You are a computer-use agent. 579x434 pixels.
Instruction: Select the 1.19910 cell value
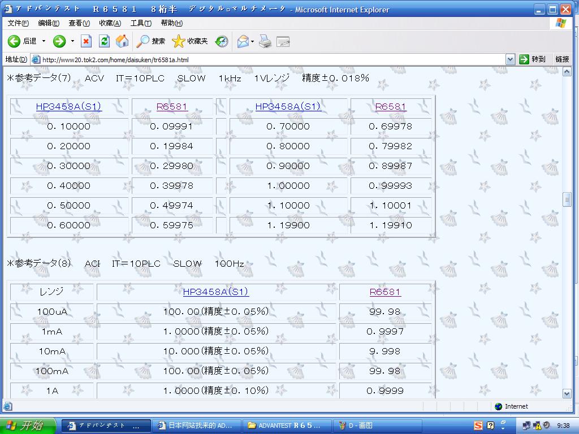pyautogui.click(x=391, y=225)
